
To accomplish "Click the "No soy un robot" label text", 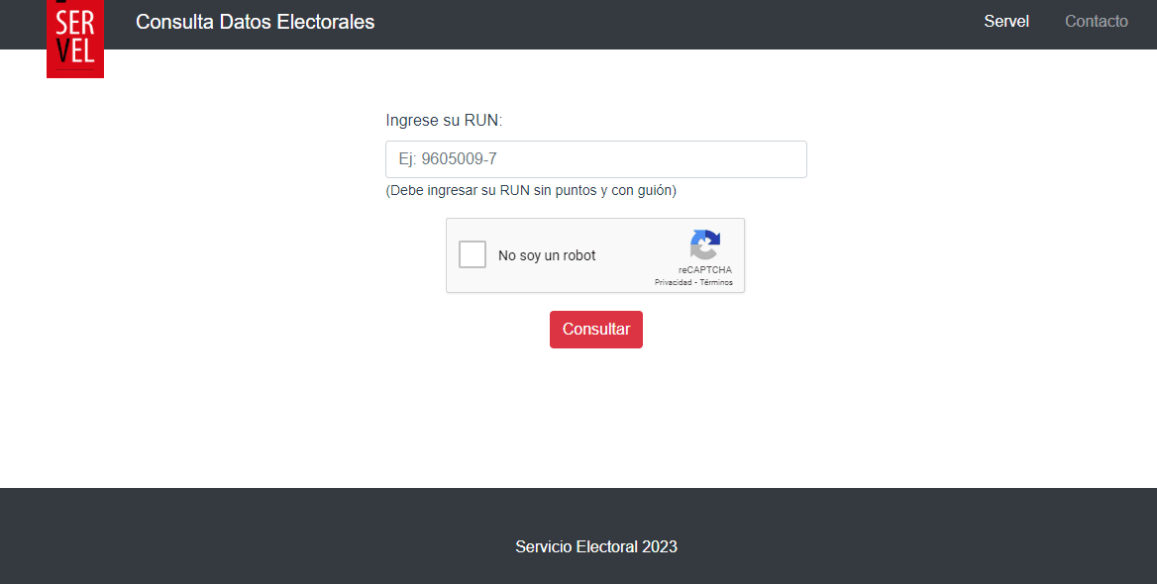I will [547, 255].
